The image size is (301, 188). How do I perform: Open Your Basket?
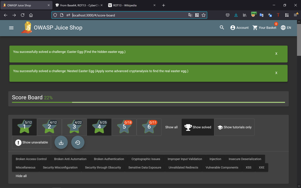[264, 28]
